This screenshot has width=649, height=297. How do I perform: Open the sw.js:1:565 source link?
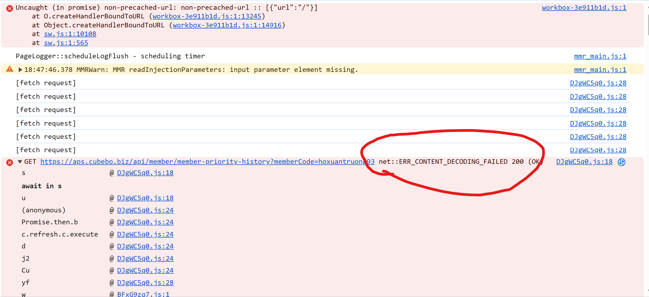pos(66,43)
